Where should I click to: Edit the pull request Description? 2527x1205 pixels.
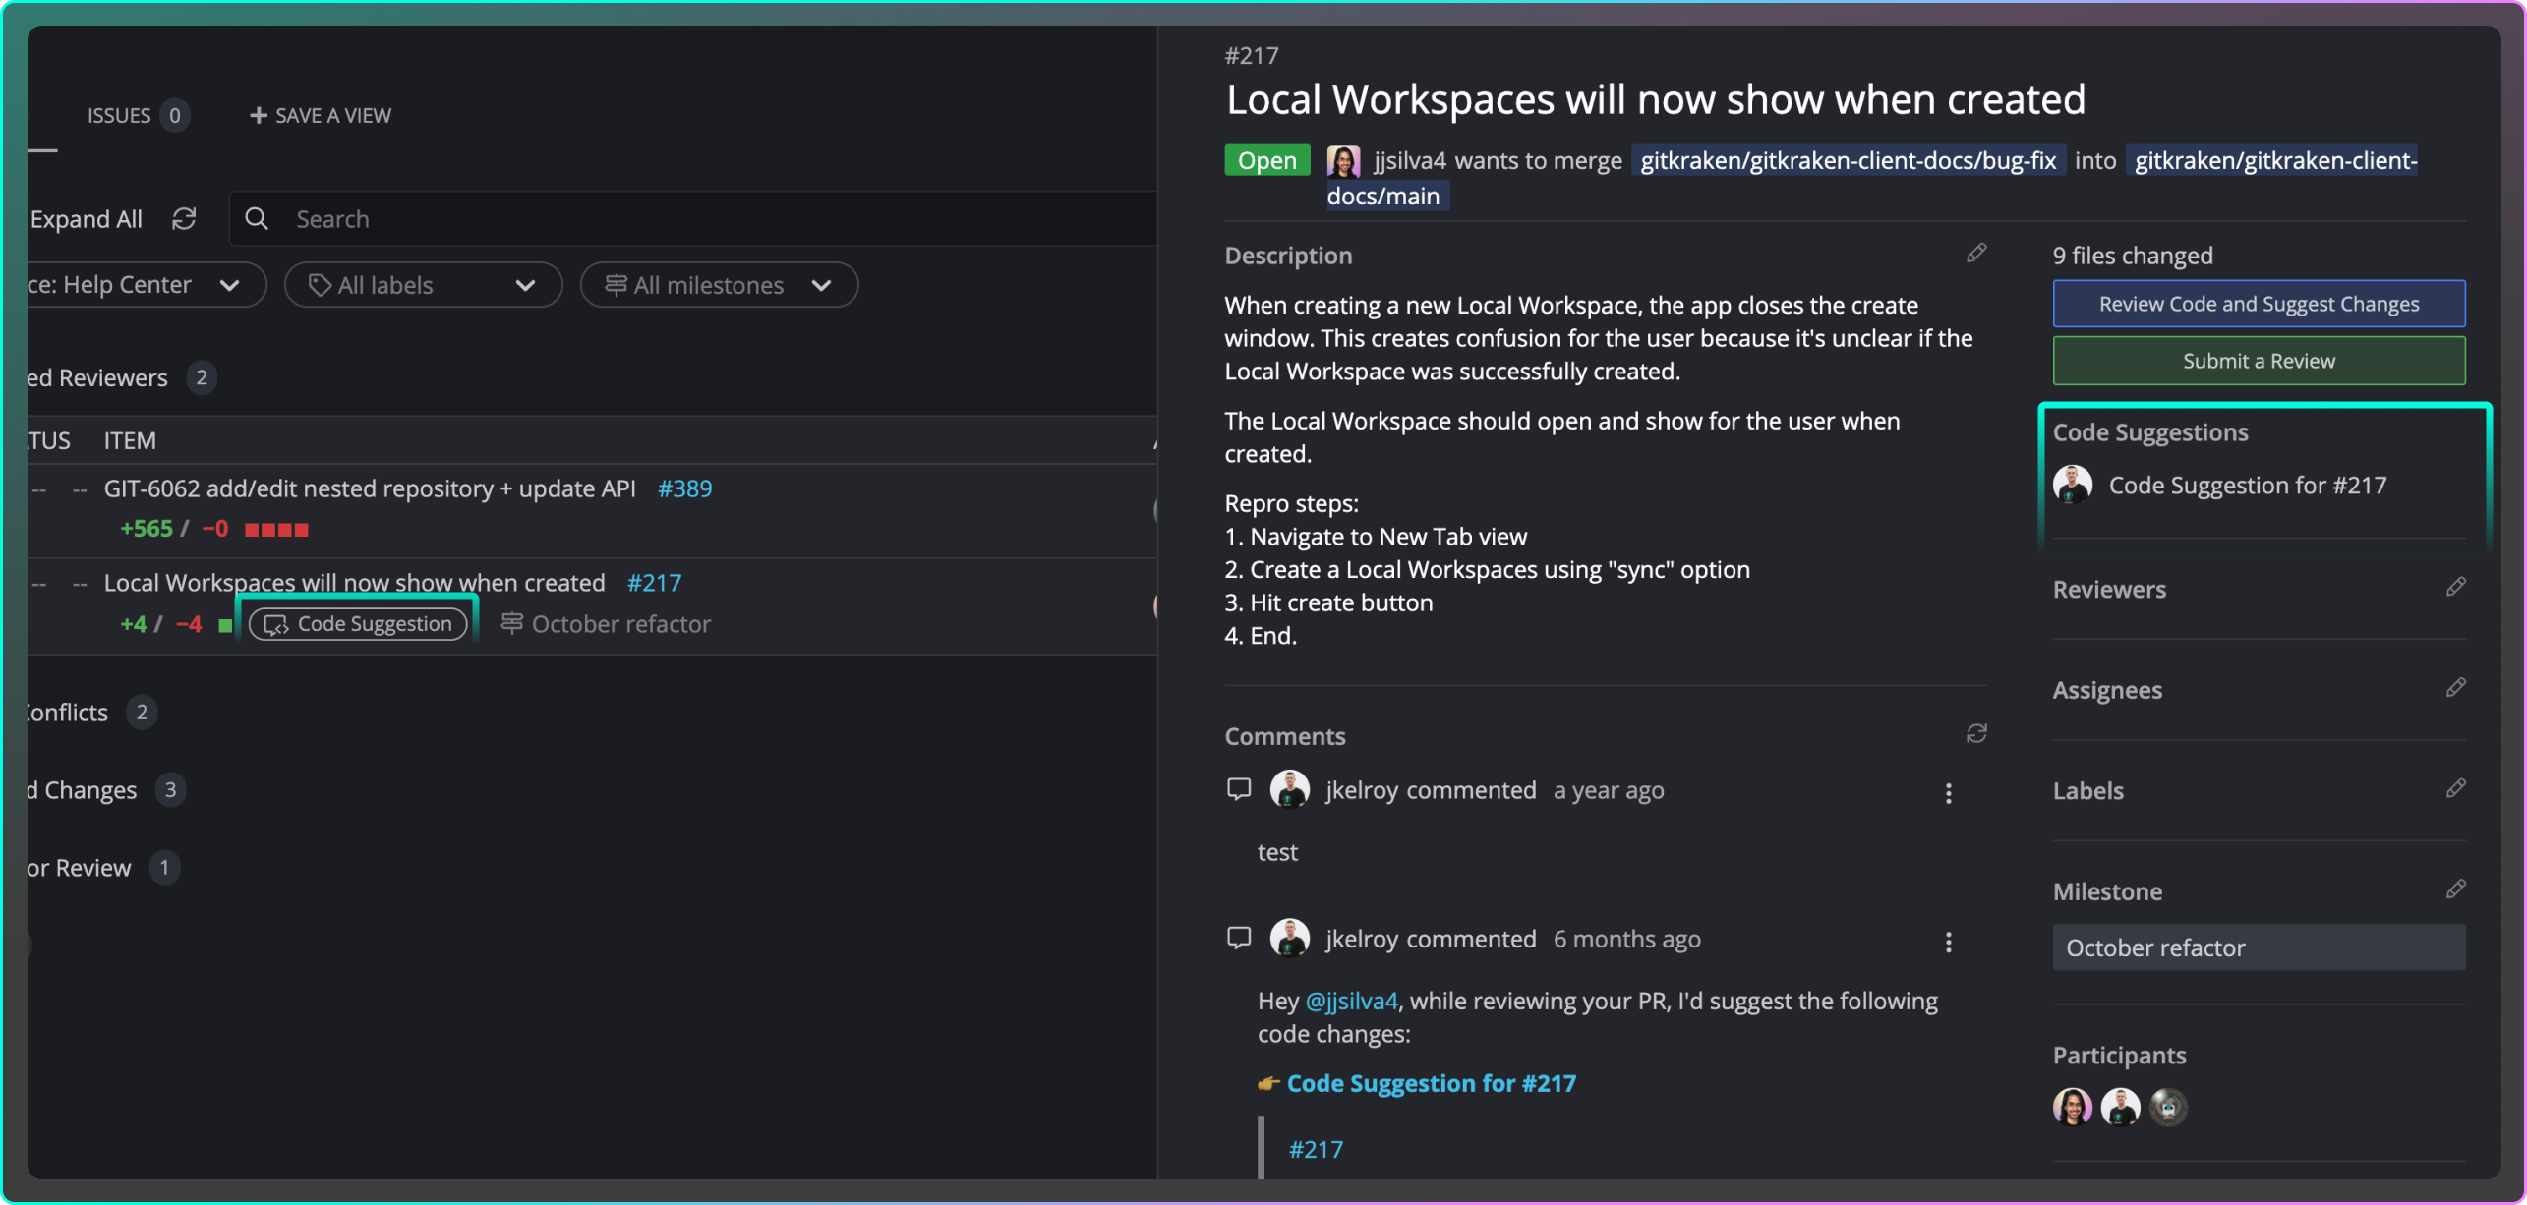pyautogui.click(x=1977, y=253)
